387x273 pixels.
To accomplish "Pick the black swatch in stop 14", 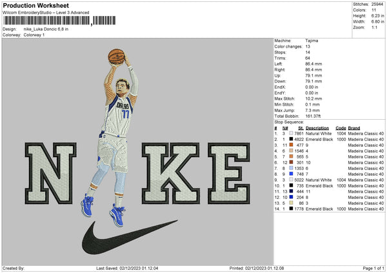I will coord(292,209).
